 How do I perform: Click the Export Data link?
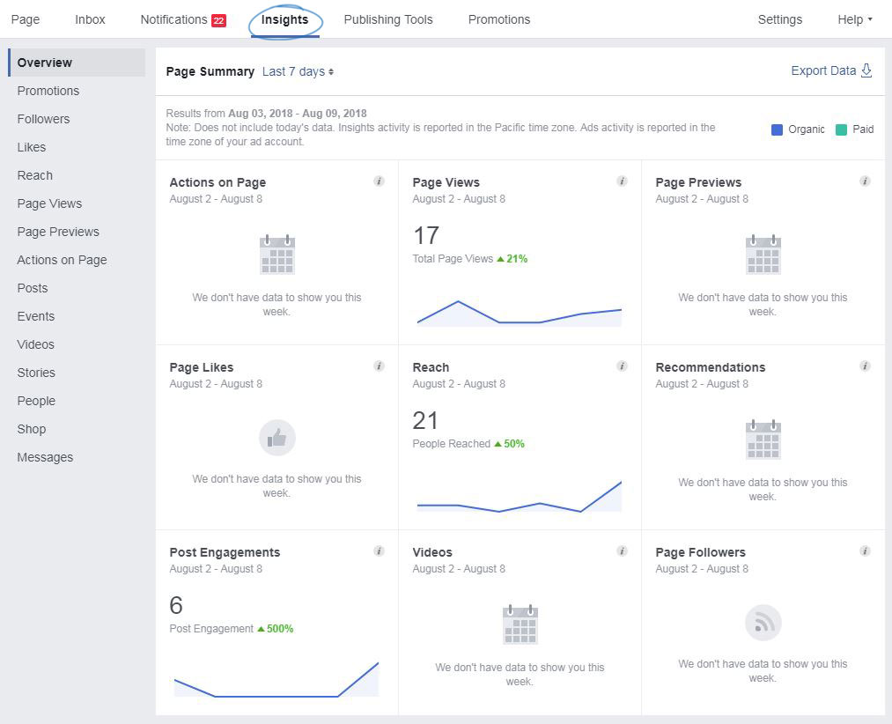click(x=823, y=70)
